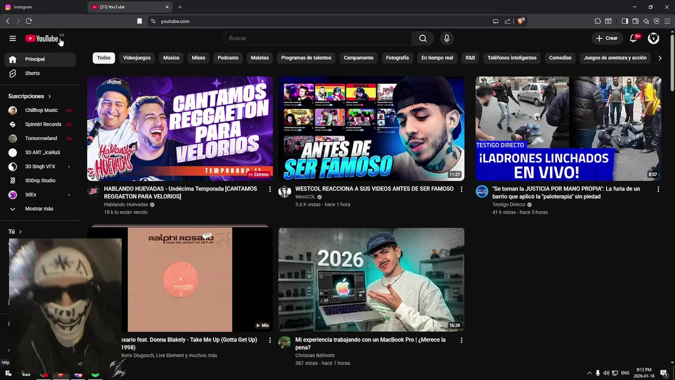Click the WestCOL channel name
Image resolution: width=675 pixels, height=380 pixels.
[x=305, y=197]
